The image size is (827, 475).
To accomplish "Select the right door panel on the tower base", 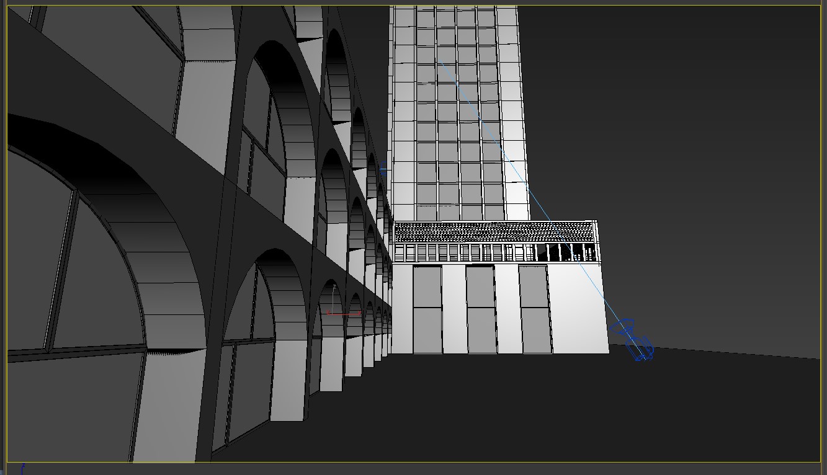I will click(x=534, y=309).
